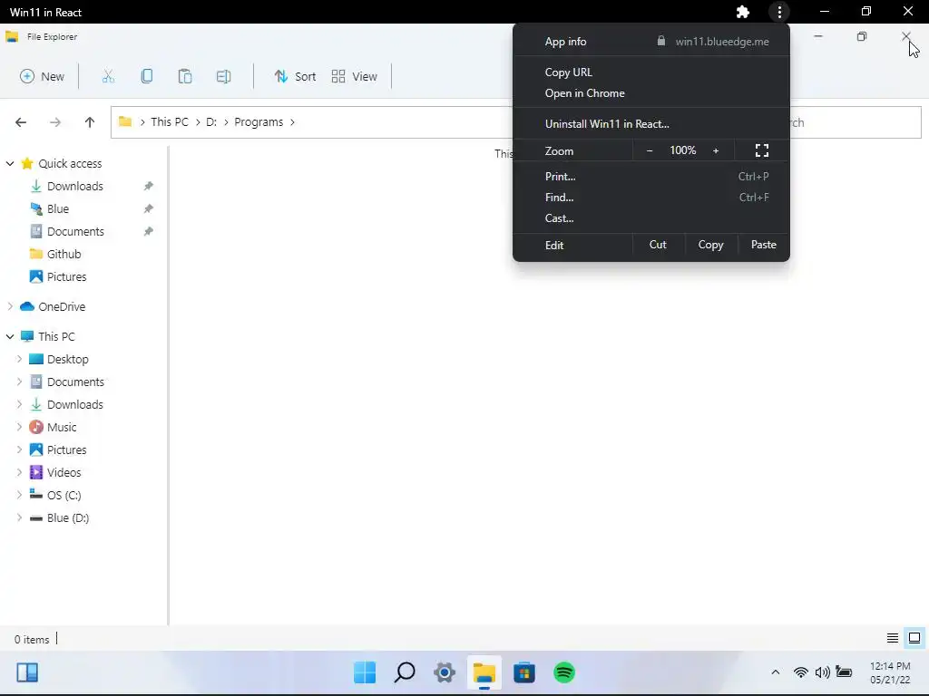Choose Cast from the menu

[651, 217]
